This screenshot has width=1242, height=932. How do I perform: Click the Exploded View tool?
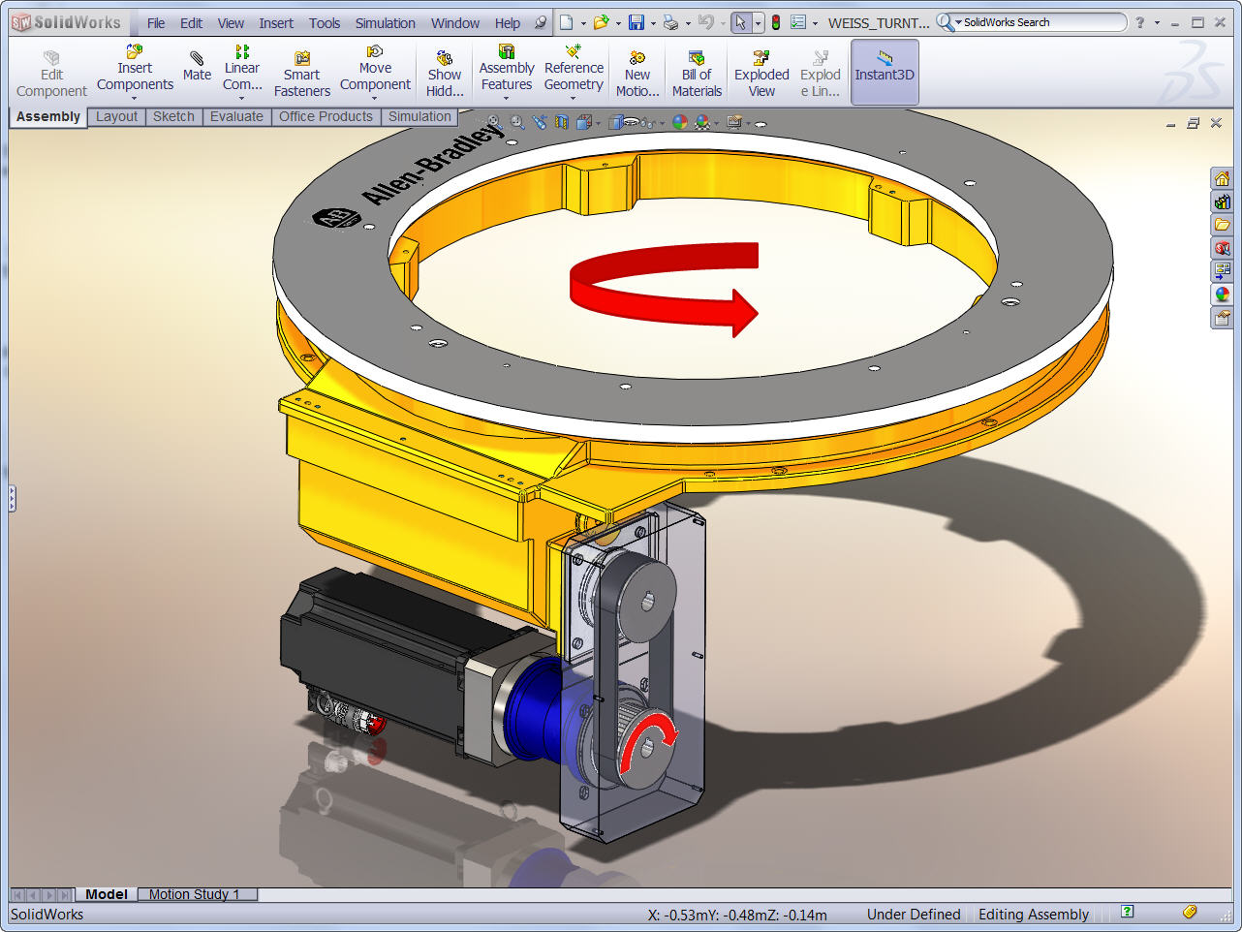(x=761, y=74)
